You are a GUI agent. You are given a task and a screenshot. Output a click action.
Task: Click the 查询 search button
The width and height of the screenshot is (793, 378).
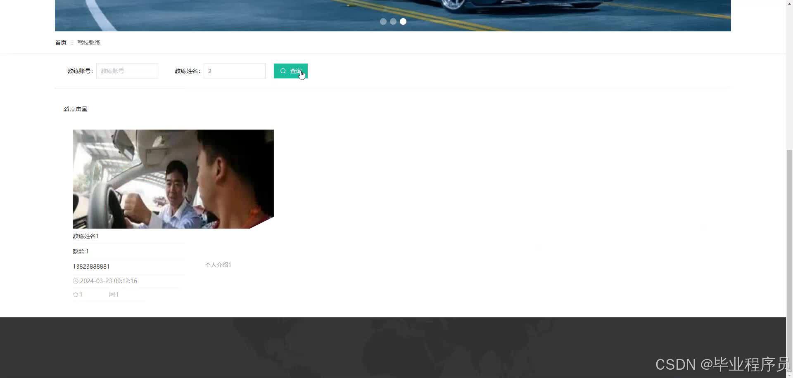click(x=290, y=71)
